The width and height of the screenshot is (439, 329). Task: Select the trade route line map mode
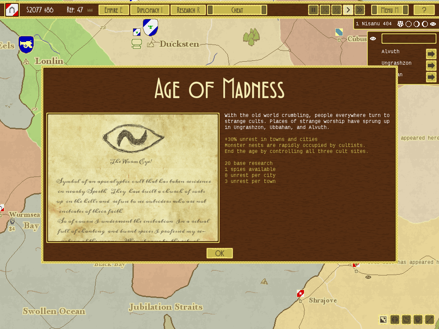[x=430, y=320]
